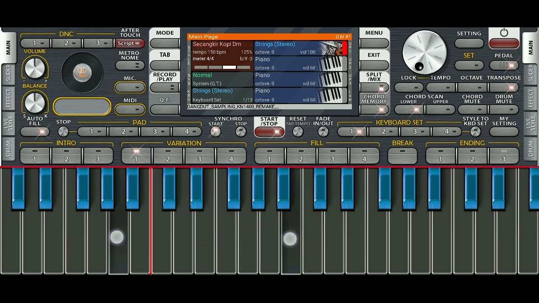Open the MENU button
The height and width of the screenshot is (303, 539).
(374, 43)
